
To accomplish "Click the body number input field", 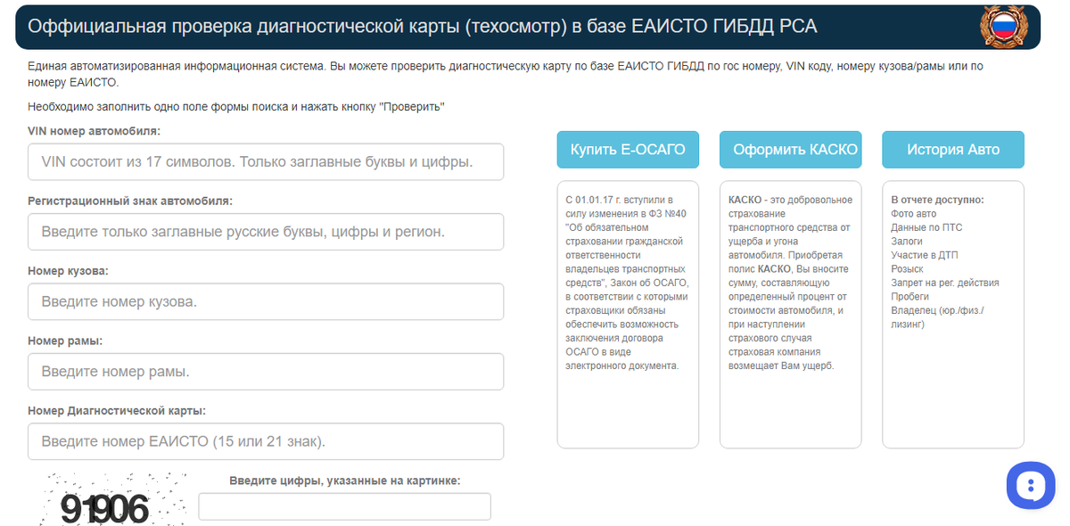I will point(266,301).
